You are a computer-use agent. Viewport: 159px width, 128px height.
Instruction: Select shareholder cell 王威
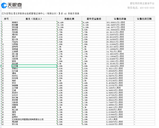pyautogui.click(x=34, y=90)
